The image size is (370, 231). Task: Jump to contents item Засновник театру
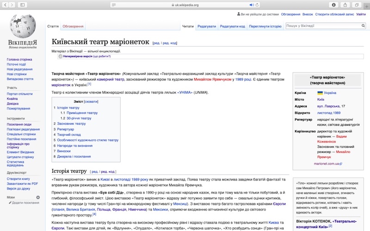(71, 123)
